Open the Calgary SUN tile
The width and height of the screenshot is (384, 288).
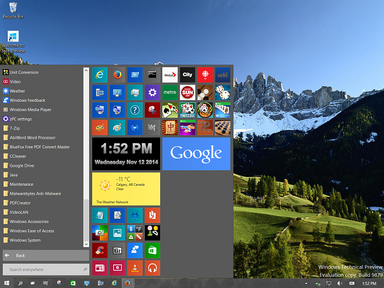tap(187, 93)
